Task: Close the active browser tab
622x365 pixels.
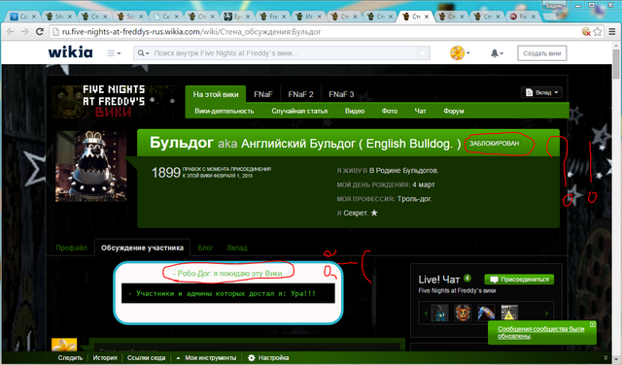Action: point(427,17)
